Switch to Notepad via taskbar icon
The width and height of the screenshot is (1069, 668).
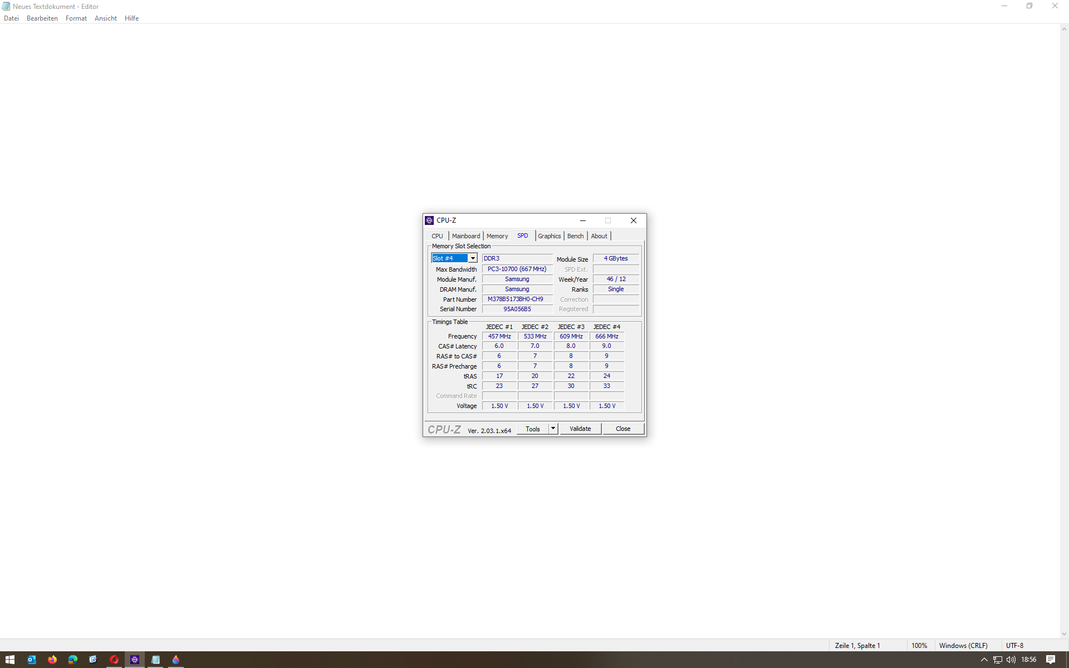pyautogui.click(x=155, y=660)
